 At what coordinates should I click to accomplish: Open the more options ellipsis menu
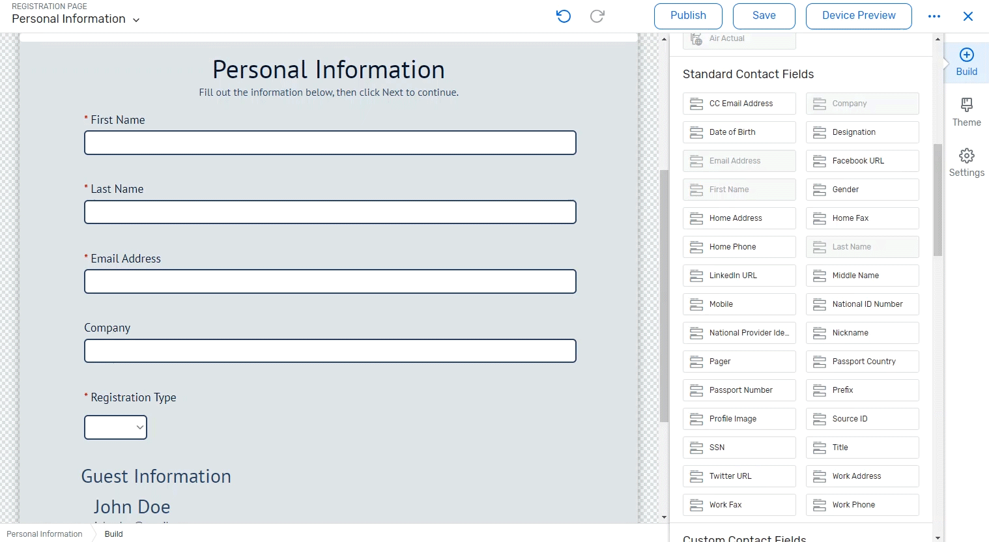click(934, 16)
